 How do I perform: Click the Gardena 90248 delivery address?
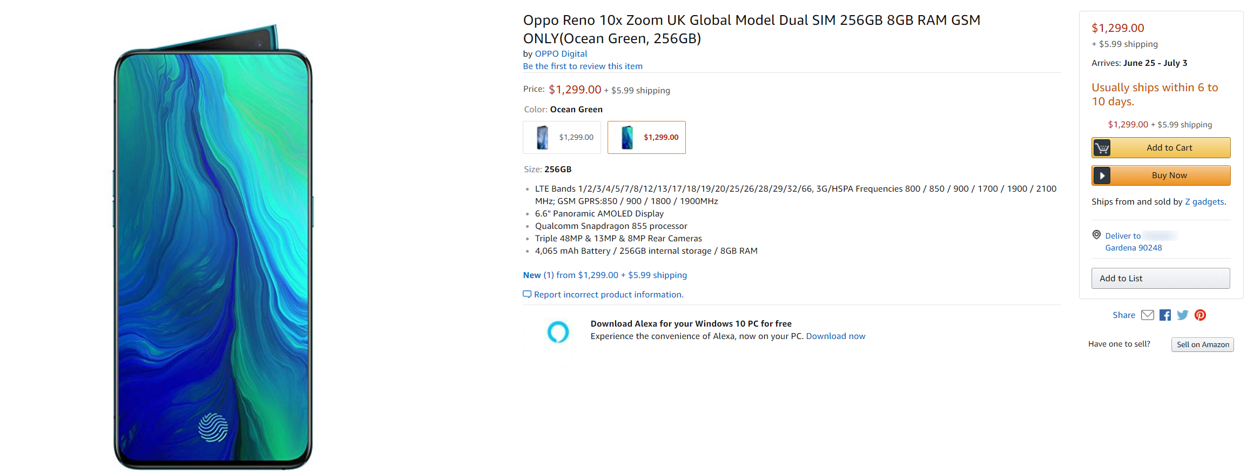pyautogui.click(x=1133, y=247)
